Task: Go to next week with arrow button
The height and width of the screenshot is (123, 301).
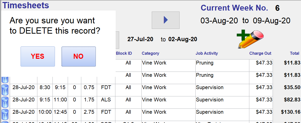Action: click(166, 20)
